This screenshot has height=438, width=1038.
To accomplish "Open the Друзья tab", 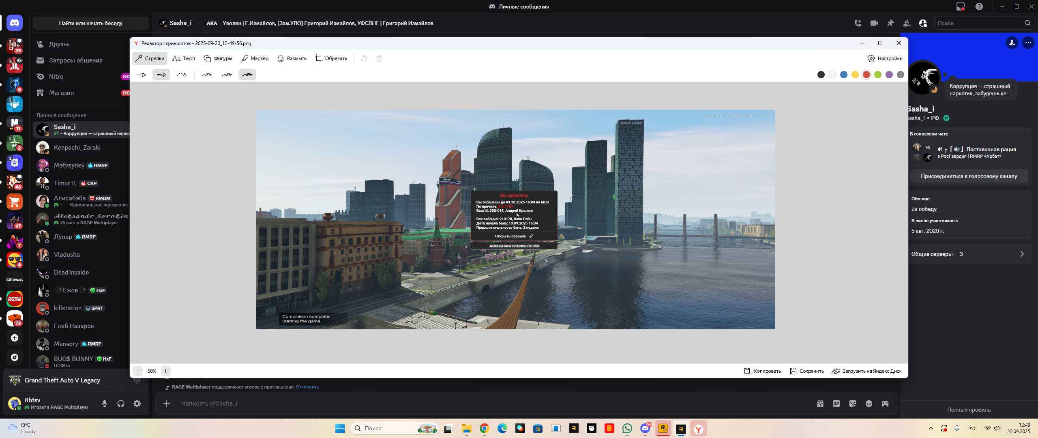I will pos(59,44).
